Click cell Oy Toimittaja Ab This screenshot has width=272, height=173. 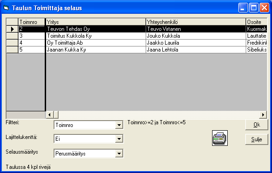coord(96,43)
